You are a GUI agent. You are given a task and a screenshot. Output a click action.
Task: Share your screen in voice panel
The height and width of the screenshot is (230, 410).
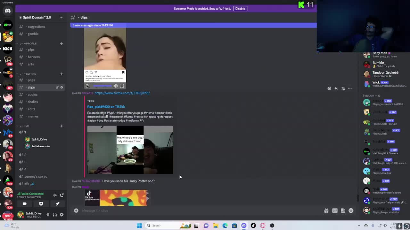click(41, 203)
